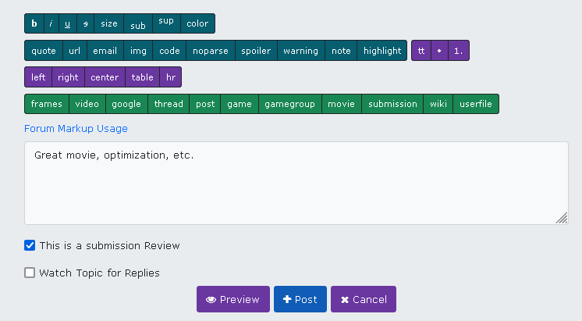The image size is (582, 321).
Task: Insert a size tag
Action: 108,23
